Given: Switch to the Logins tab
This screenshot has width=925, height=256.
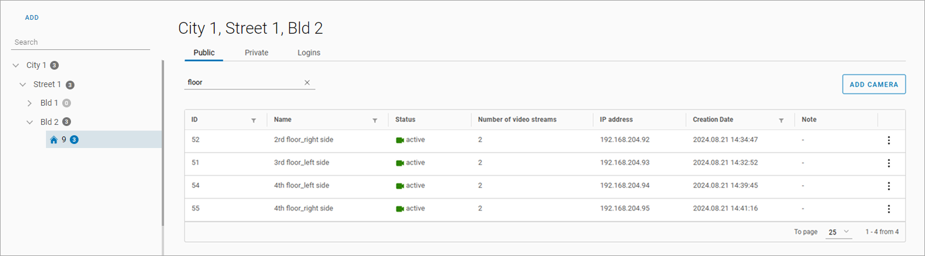Looking at the screenshot, I should point(309,53).
